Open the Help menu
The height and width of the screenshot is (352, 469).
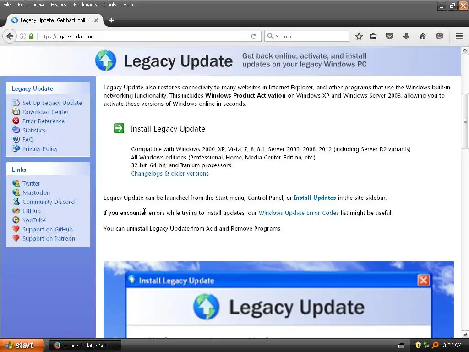point(128,5)
